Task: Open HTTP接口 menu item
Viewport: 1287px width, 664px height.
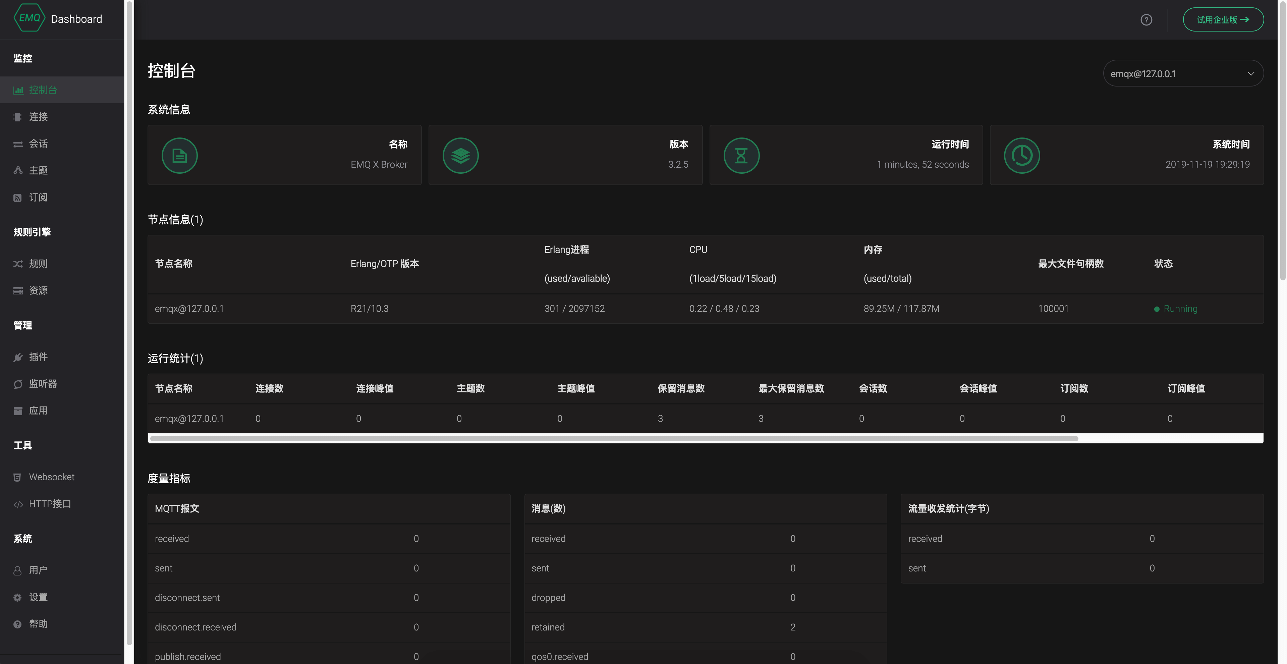Action: (62, 504)
